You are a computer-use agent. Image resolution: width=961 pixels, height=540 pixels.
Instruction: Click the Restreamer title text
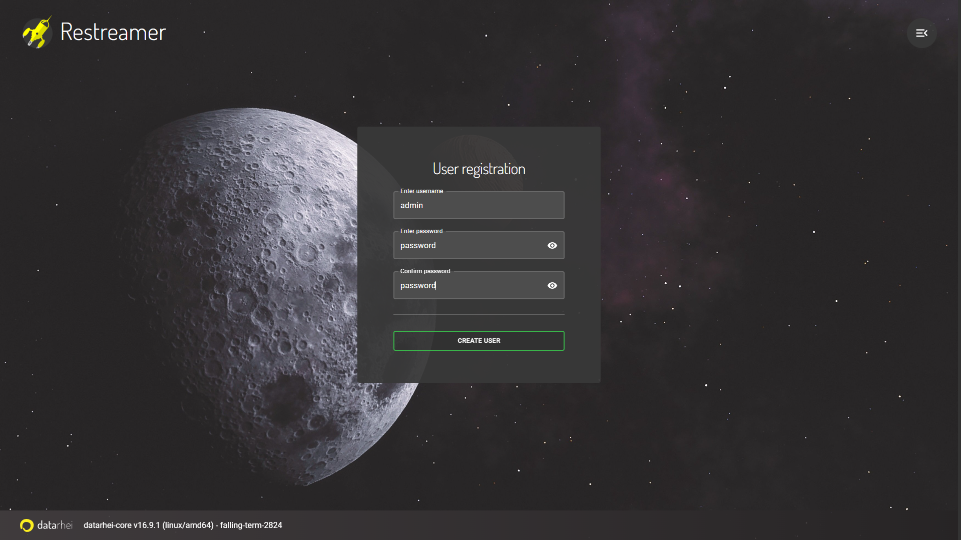pos(113,33)
